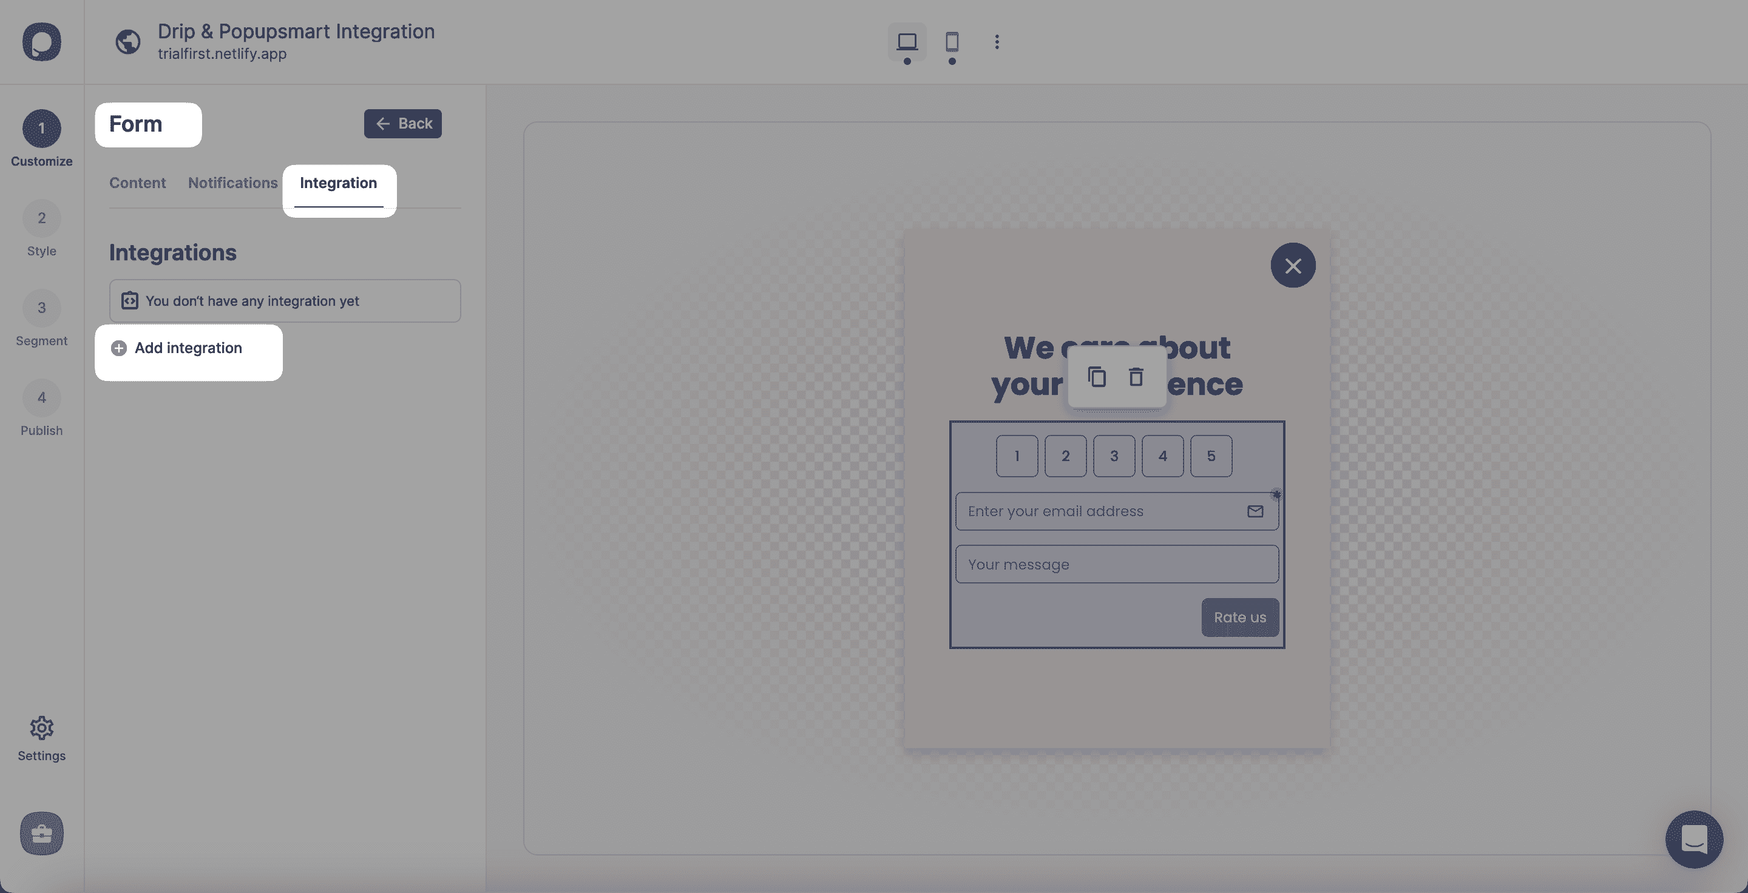1748x893 pixels.
Task: Click the Notifications tab
Action: point(232,183)
